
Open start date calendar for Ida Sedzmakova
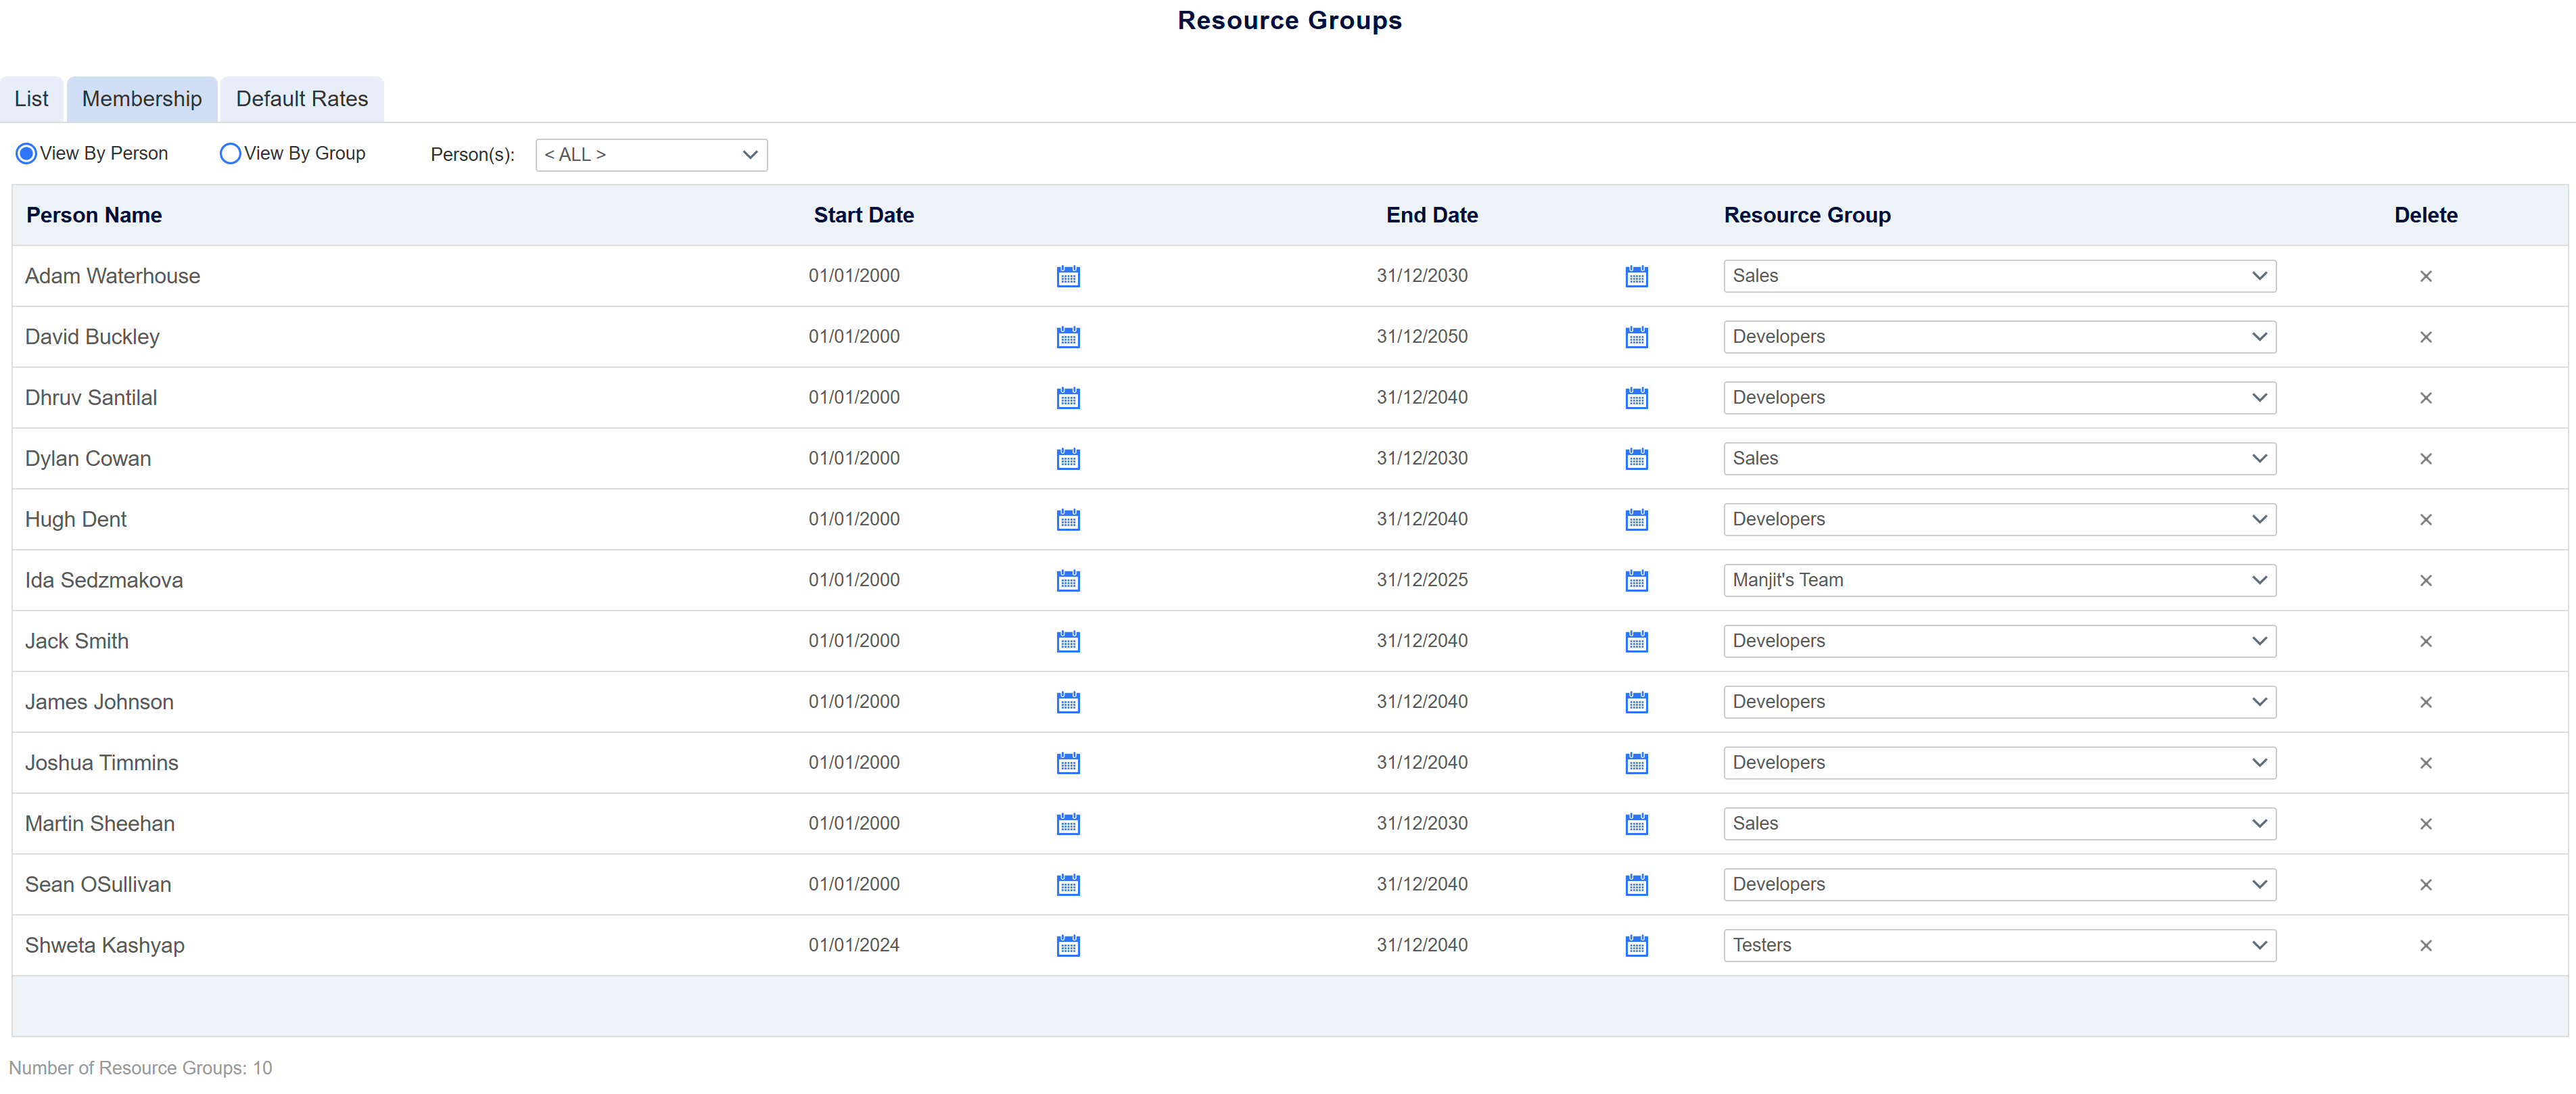pyautogui.click(x=1068, y=580)
